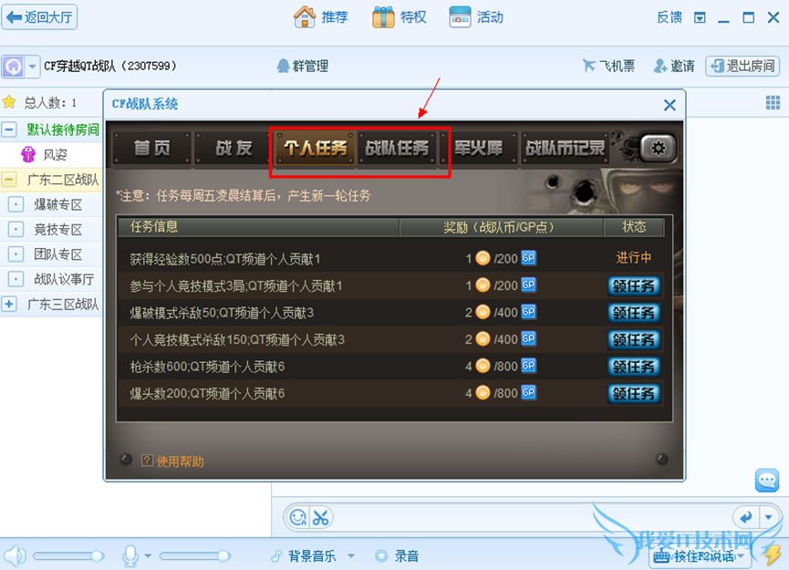789x570 pixels.
Task: Open the chat bubble icon at right
Action: (767, 480)
